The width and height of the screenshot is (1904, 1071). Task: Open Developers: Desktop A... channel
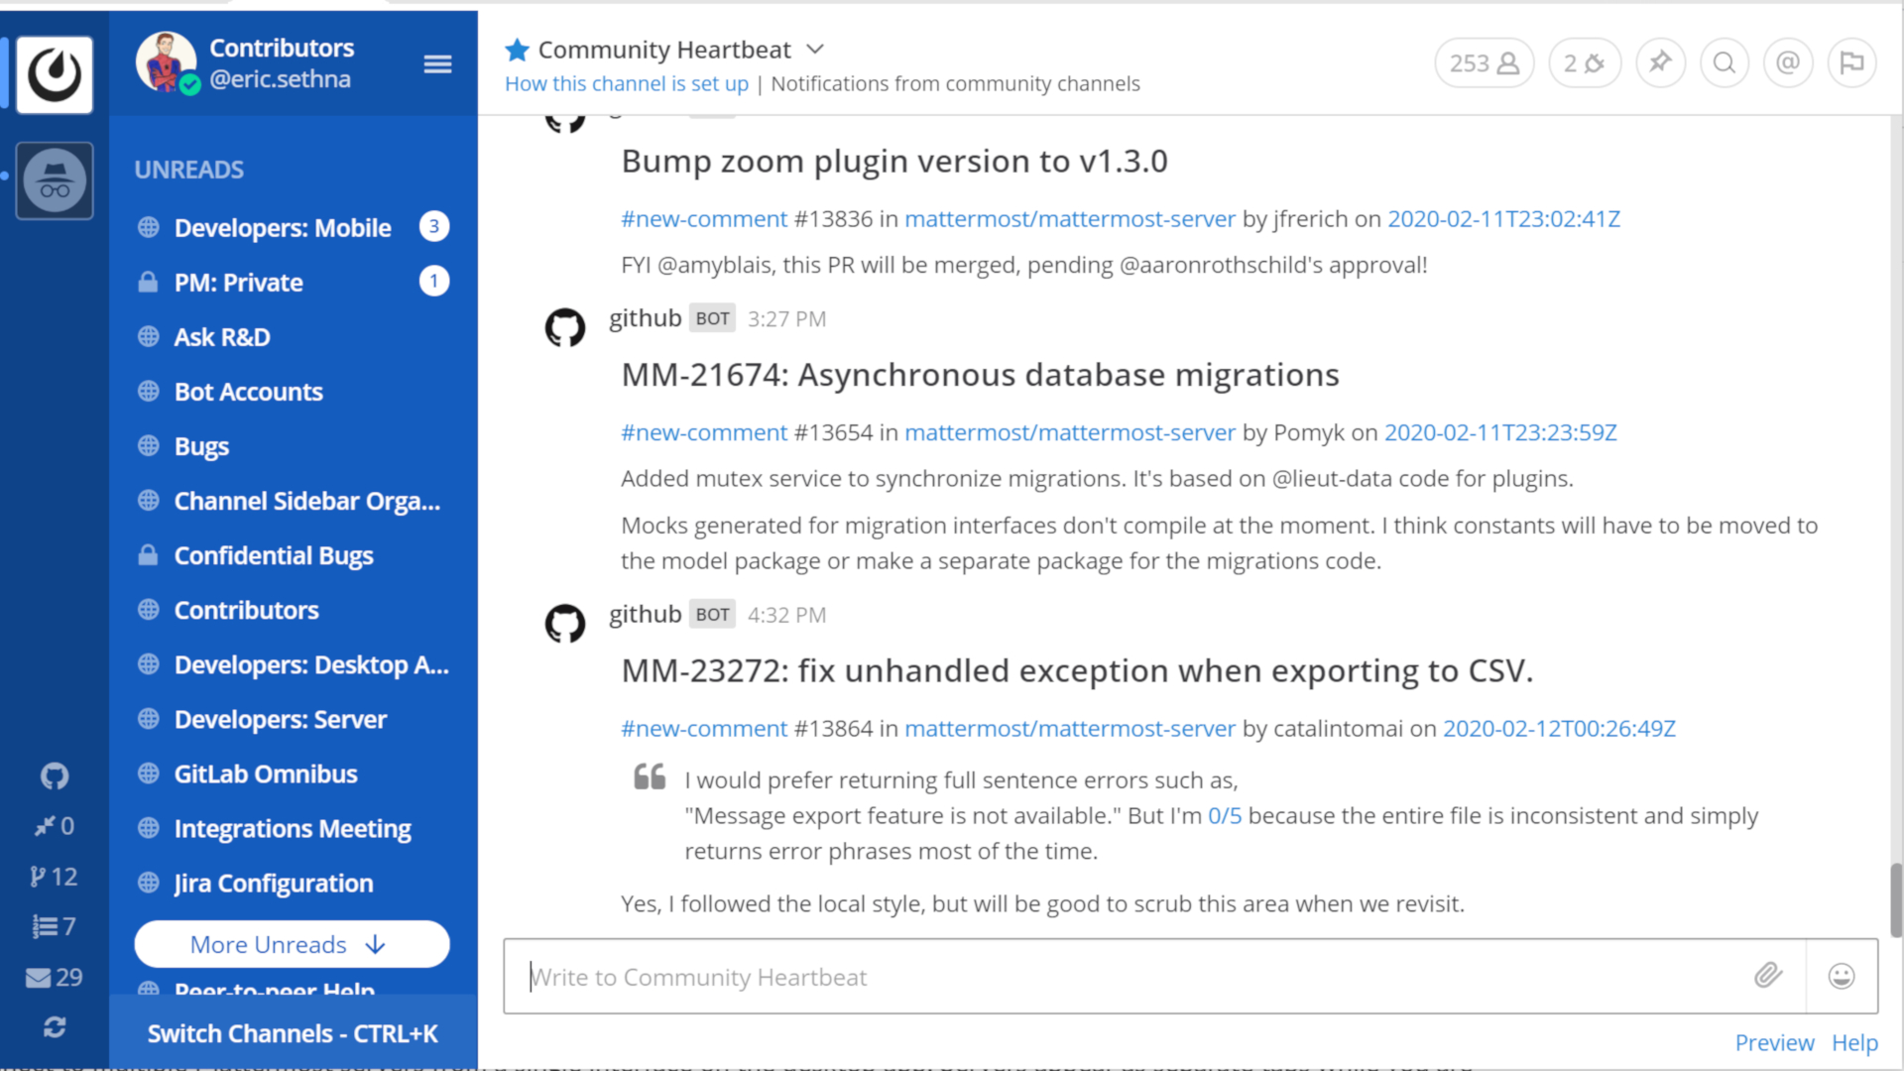click(294, 664)
